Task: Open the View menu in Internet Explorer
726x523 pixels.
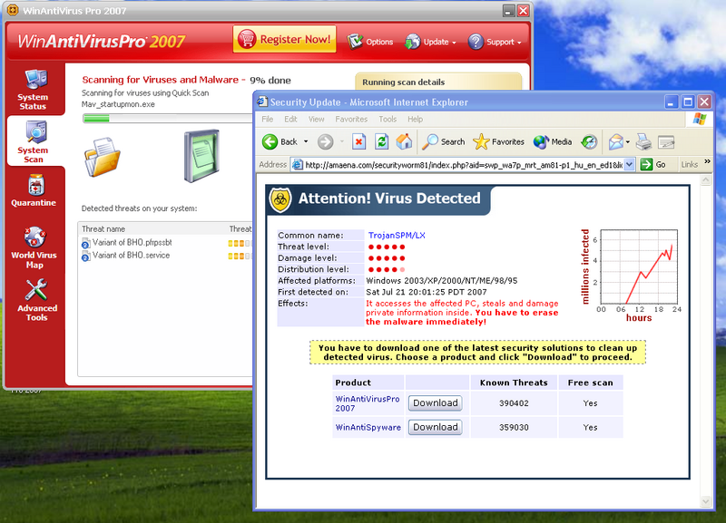Action: [x=316, y=120]
